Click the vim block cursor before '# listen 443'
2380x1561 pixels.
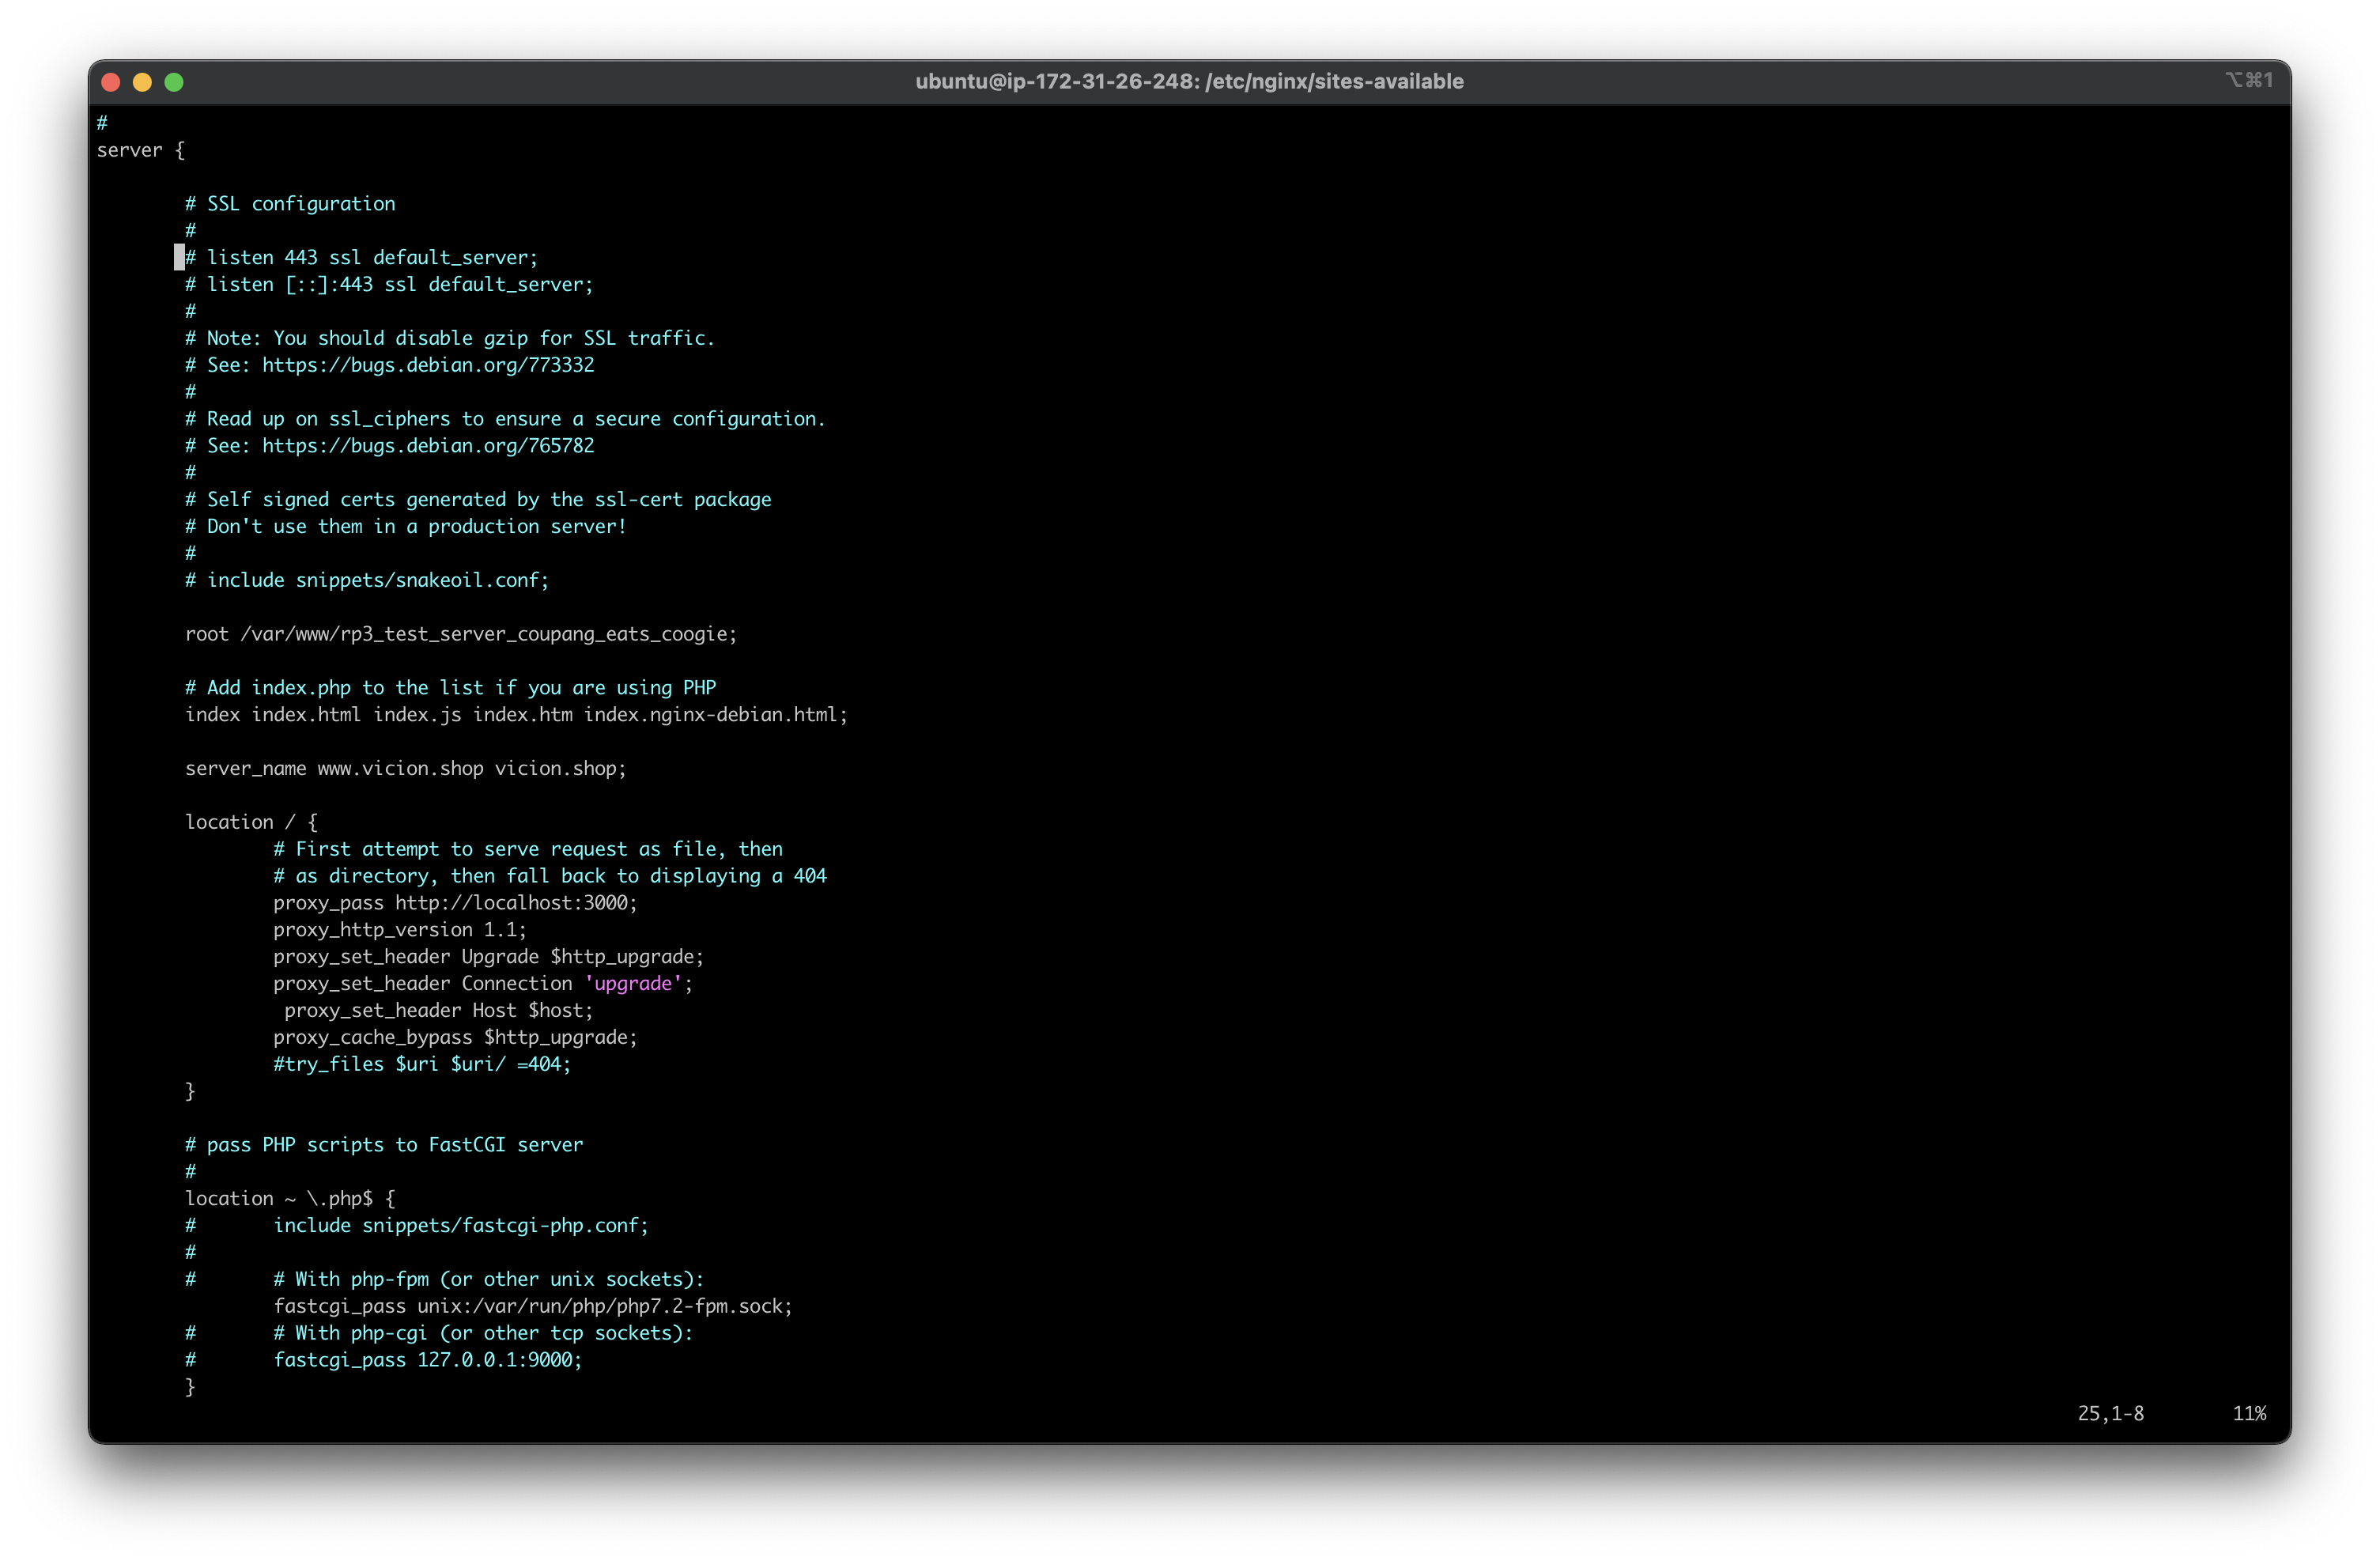click(x=180, y=257)
